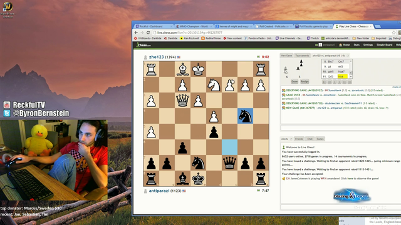Switch to the Games tab

[x=320, y=139]
